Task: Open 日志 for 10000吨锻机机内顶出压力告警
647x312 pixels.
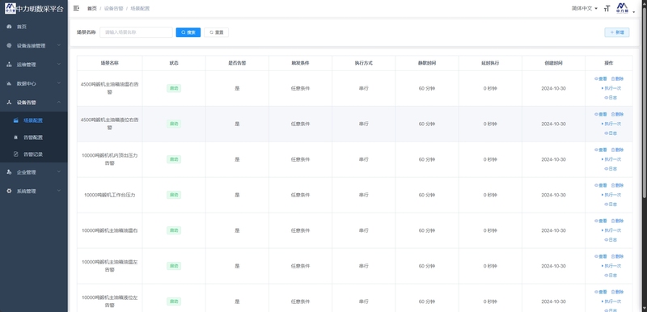Action: click(x=611, y=169)
